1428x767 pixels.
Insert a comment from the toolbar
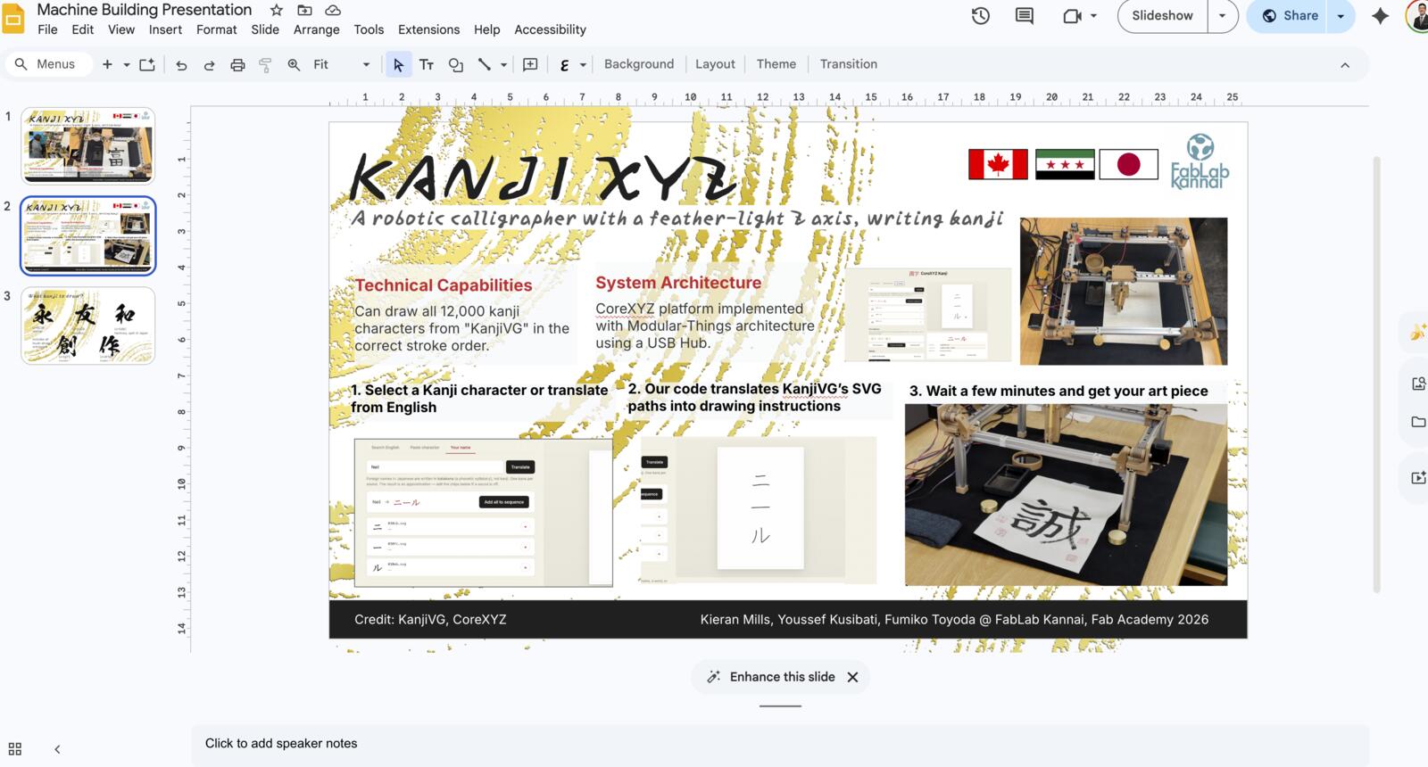530,64
